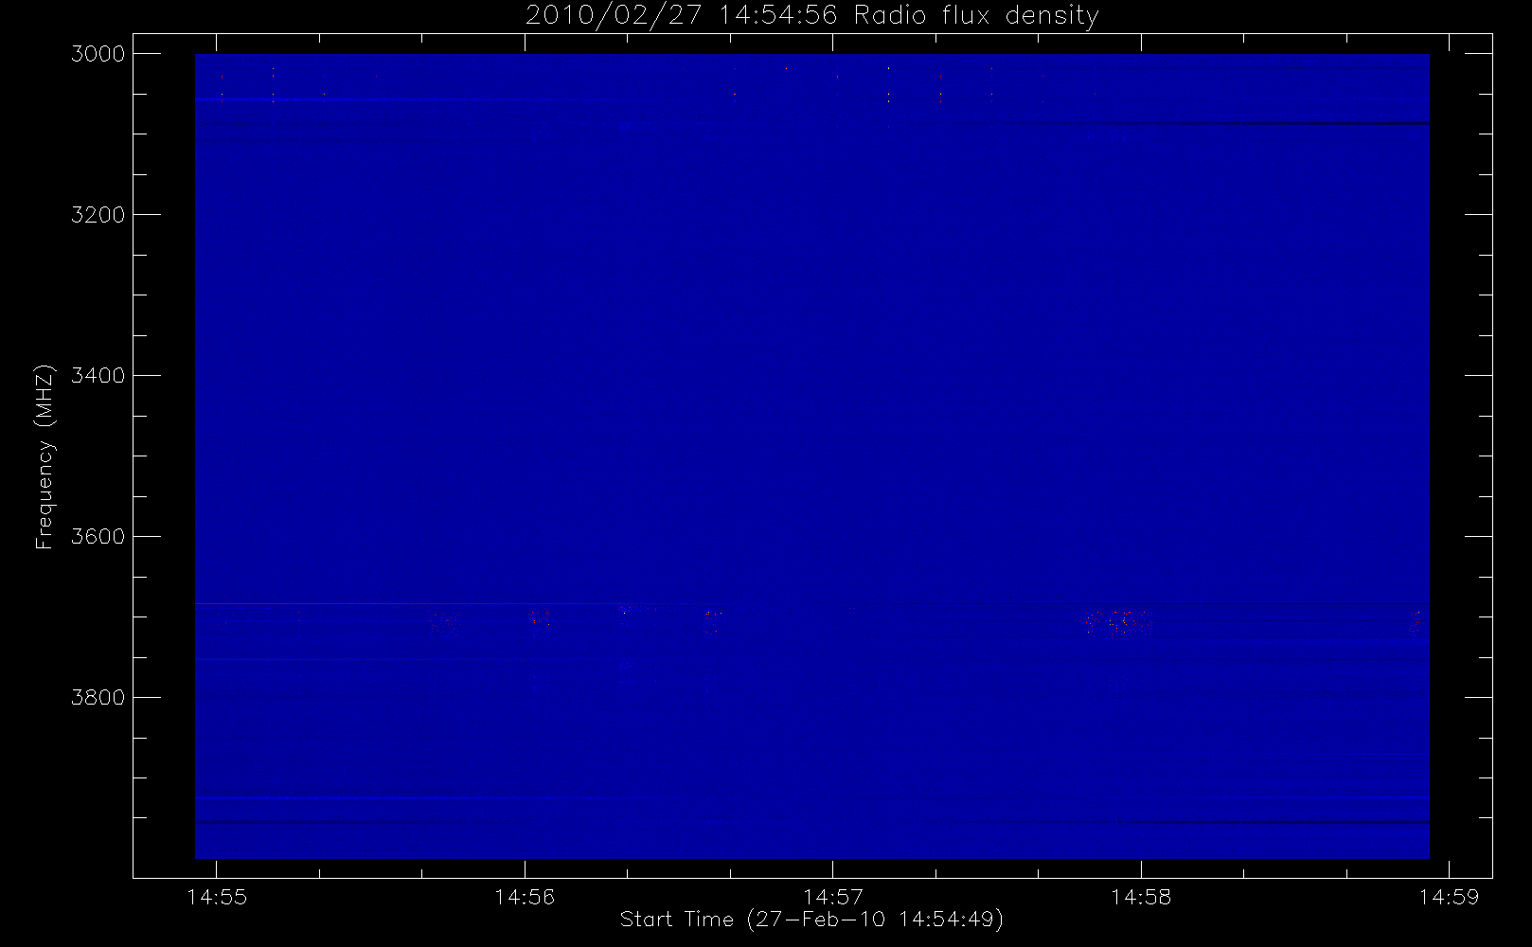Click the bright burst cluster just before 14:58
Image resolution: width=1532 pixels, height=947 pixels.
pyautogui.click(x=1117, y=622)
